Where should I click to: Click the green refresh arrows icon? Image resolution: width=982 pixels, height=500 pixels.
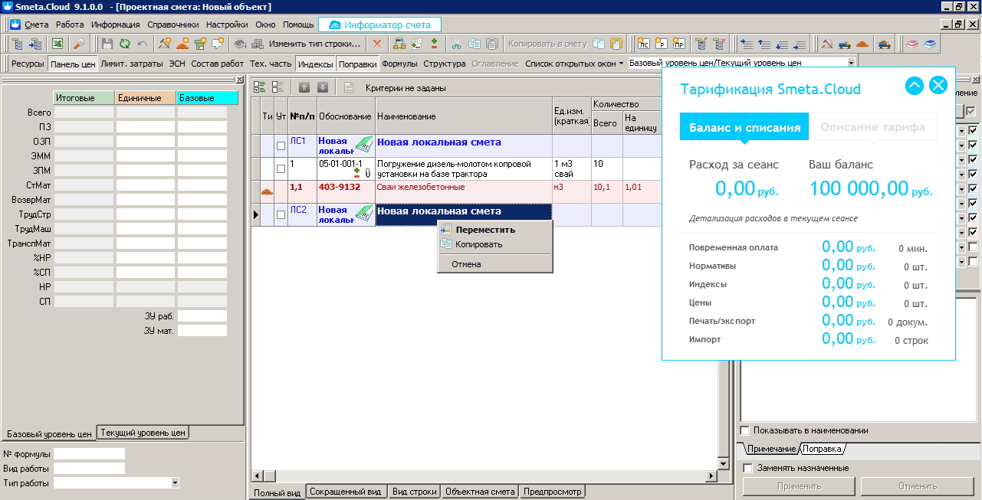click(124, 44)
